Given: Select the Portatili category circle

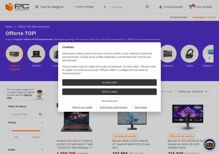Looking at the screenshot, I should coord(36,54).
